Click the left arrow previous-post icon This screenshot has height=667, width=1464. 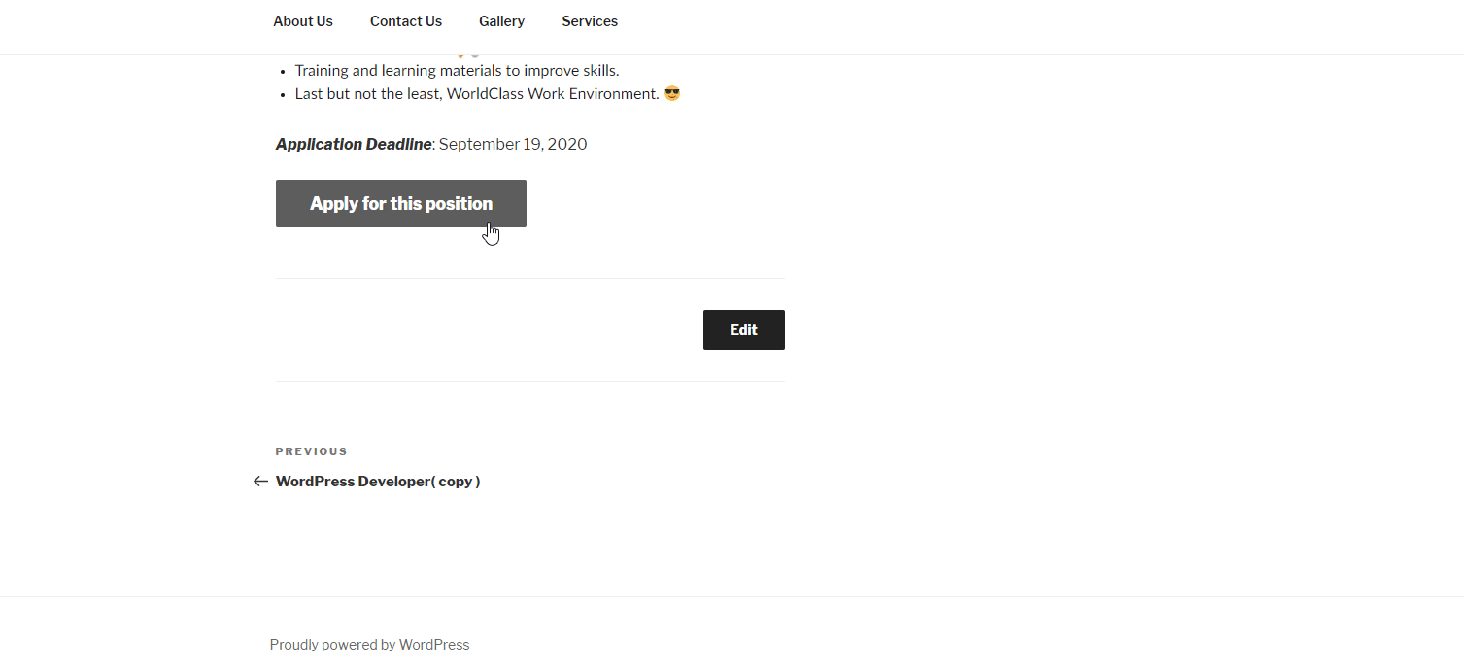click(x=260, y=482)
